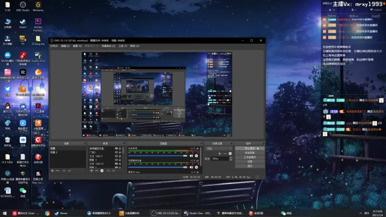
Task: Open transition properties gear in 场景过渡 panel
Action: coord(230,154)
